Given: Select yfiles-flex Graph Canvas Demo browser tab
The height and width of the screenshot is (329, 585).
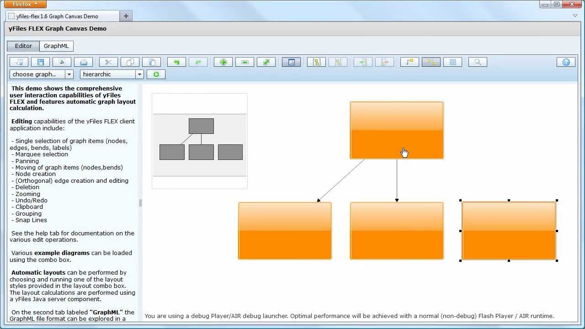Looking at the screenshot, I should point(63,16).
